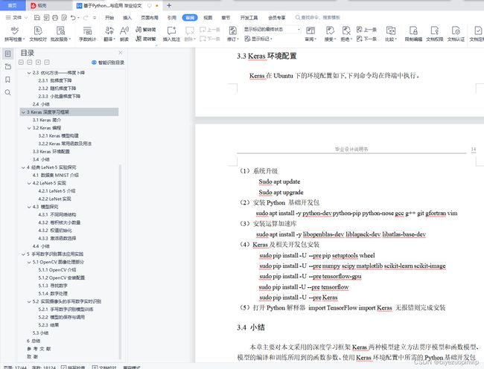Open the bookmark panel in the sidebar
This screenshot has width=484, height=369.
[8, 80]
